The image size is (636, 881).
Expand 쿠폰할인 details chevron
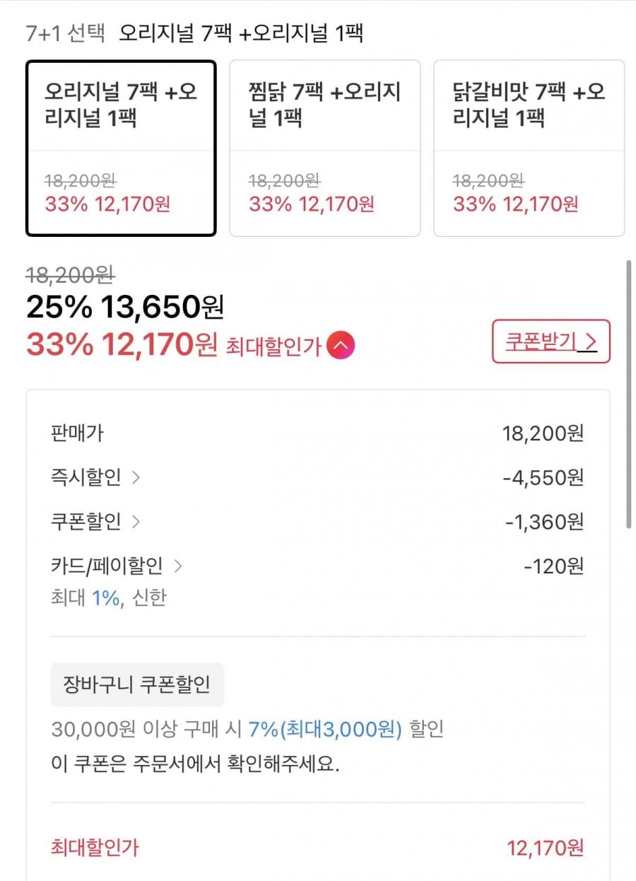coord(136,522)
